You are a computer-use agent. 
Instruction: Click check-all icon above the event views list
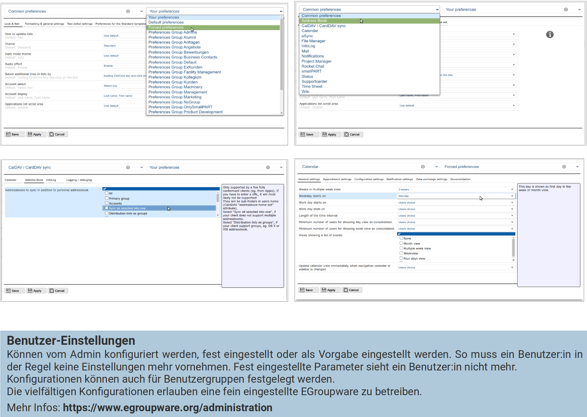[x=399, y=234]
